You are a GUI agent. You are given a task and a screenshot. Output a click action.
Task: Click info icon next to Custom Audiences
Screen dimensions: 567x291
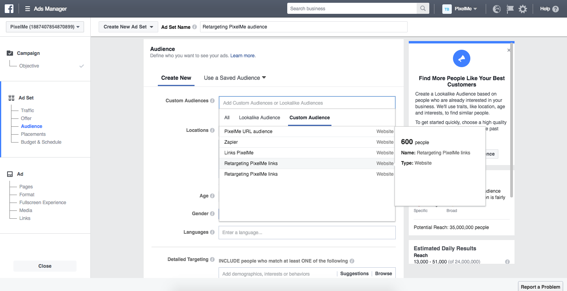tap(212, 101)
